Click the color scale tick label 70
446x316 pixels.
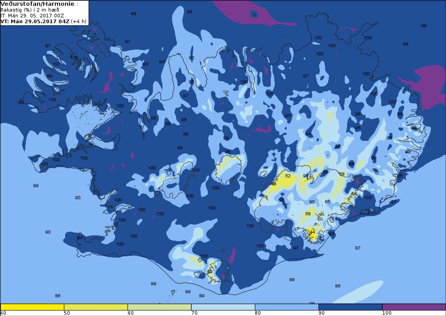194,313
